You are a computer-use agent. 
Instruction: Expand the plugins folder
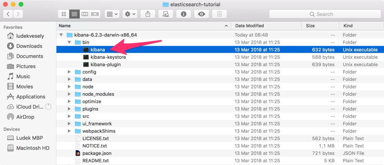coord(69,109)
